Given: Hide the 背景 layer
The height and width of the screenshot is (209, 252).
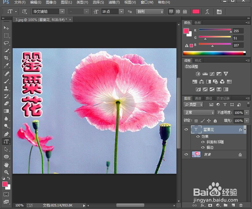Looking at the screenshot, I should (186, 154).
